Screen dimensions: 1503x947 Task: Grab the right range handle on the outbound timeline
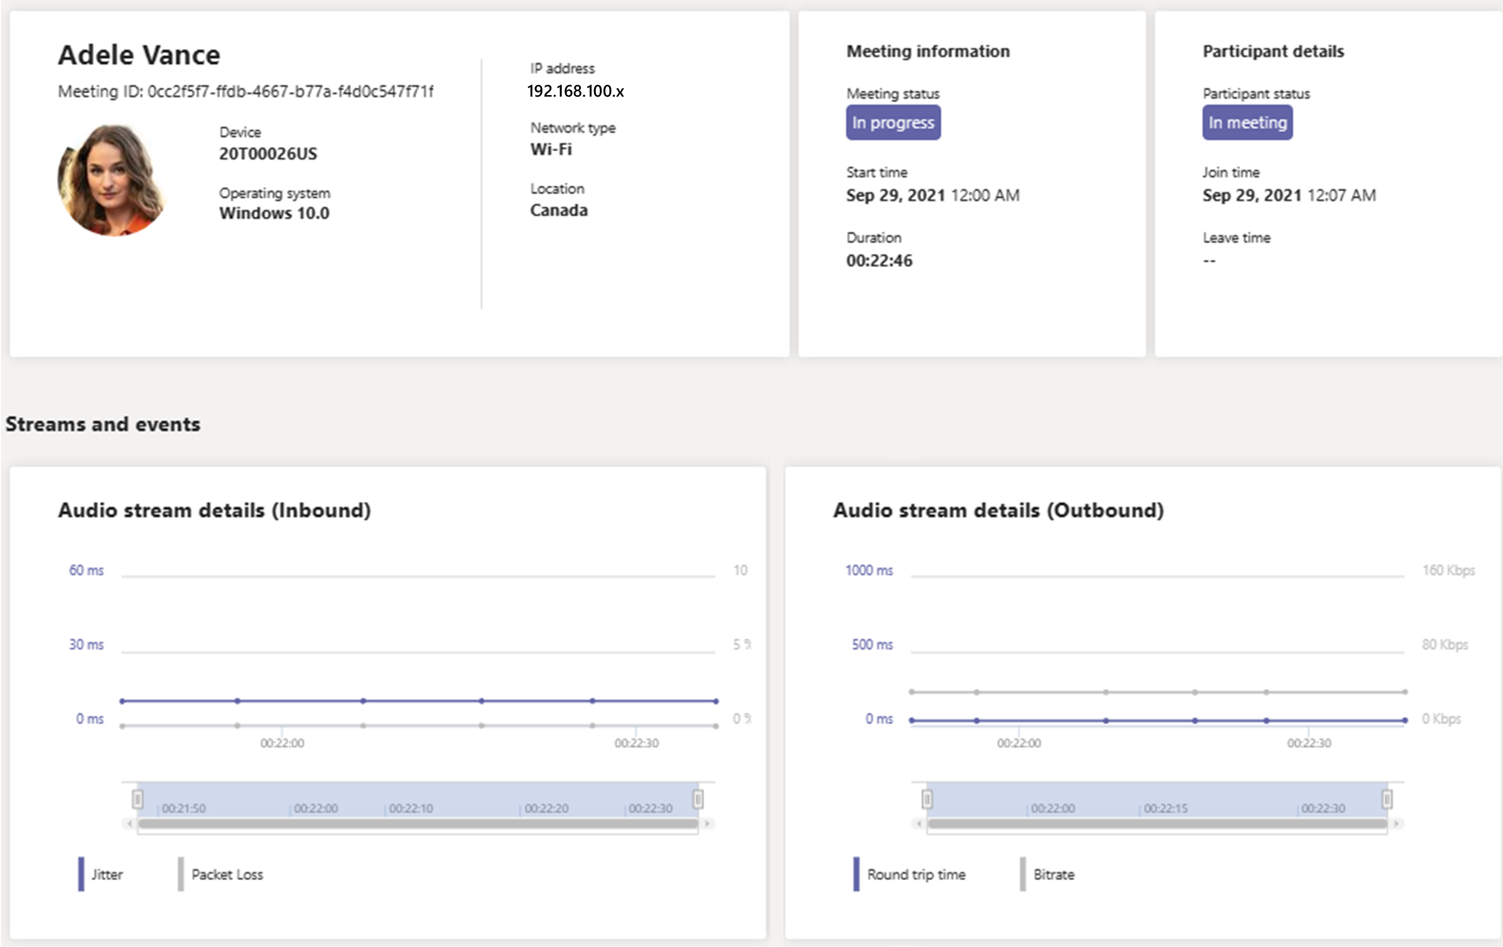click(x=1389, y=798)
